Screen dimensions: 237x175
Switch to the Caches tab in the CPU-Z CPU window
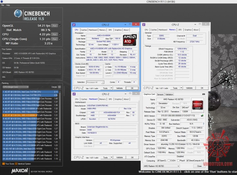(x=84, y=30)
